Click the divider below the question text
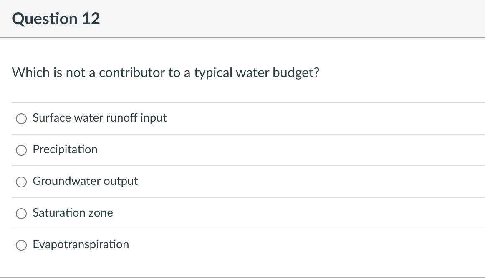This screenshot has width=485, height=279. (x=242, y=103)
